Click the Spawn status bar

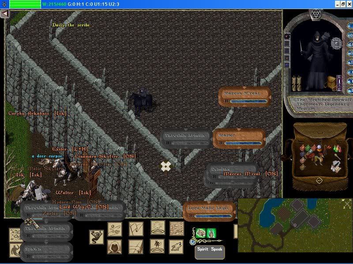click(x=47, y=252)
